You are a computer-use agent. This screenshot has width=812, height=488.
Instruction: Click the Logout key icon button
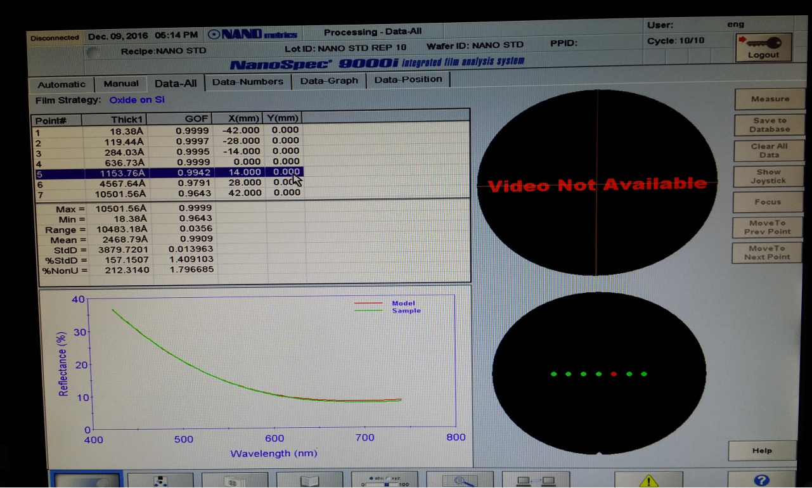tap(763, 48)
